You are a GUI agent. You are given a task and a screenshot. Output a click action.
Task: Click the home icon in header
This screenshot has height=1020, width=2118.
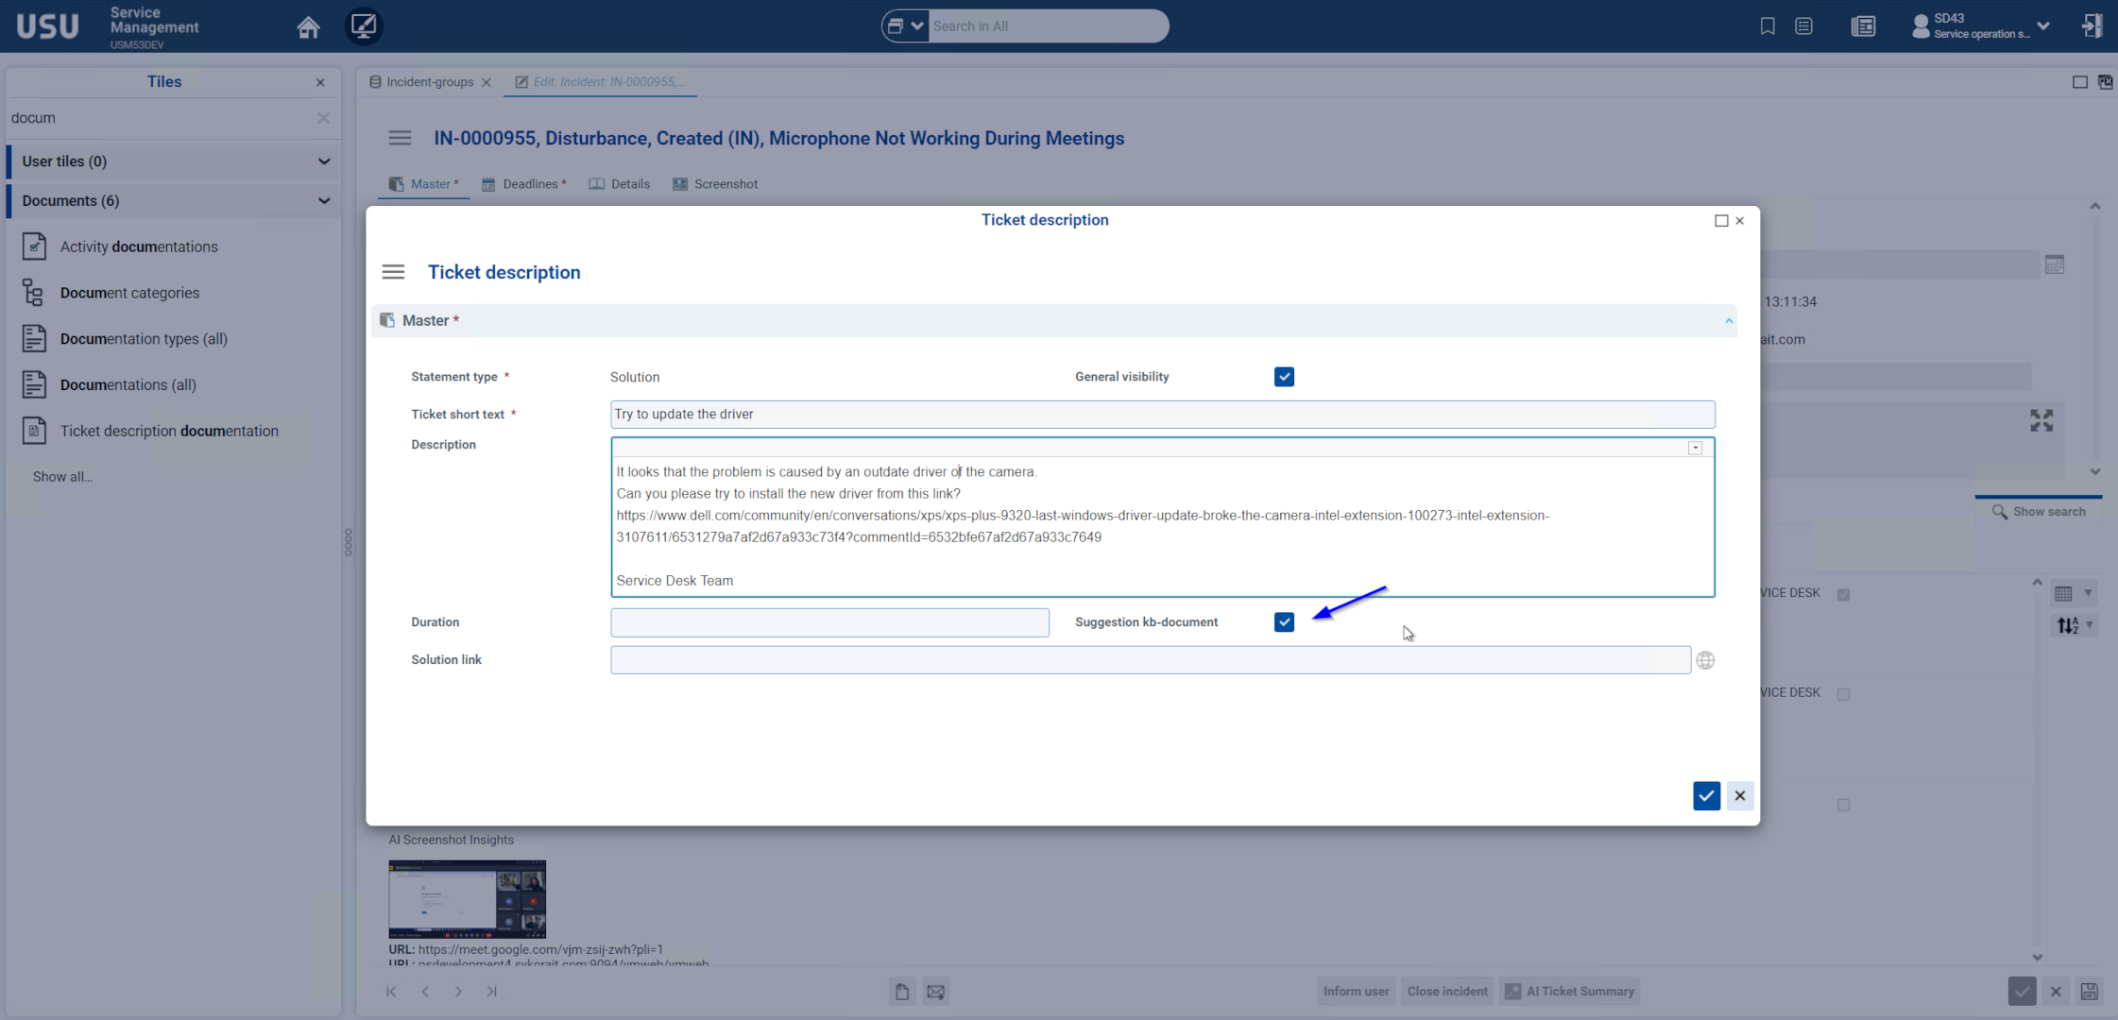click(x=308, y=26)
